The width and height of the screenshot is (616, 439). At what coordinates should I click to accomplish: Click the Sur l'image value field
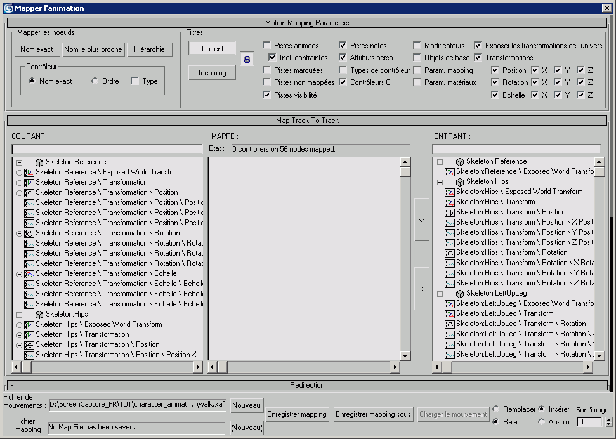click(589, 422)
